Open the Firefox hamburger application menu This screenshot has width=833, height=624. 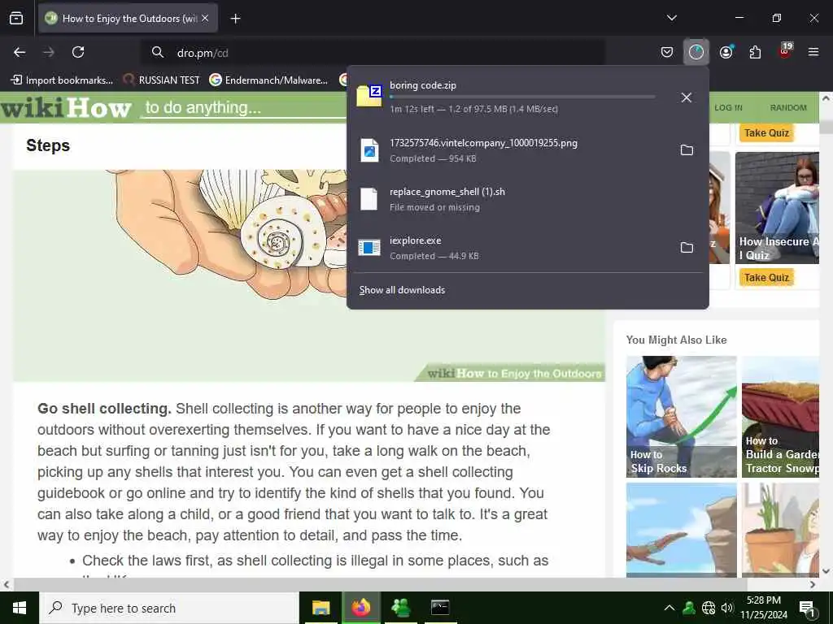click(813, 52)
